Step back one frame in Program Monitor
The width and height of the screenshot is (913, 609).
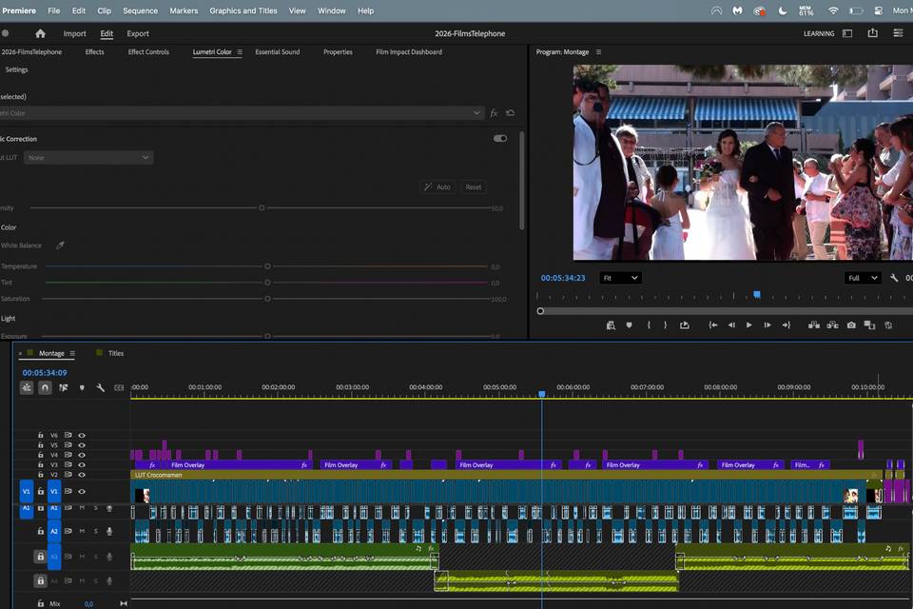pos(731,325)
